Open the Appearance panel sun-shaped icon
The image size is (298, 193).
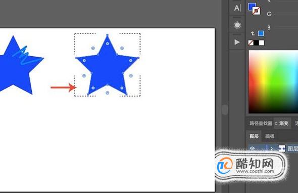(237, 25)
